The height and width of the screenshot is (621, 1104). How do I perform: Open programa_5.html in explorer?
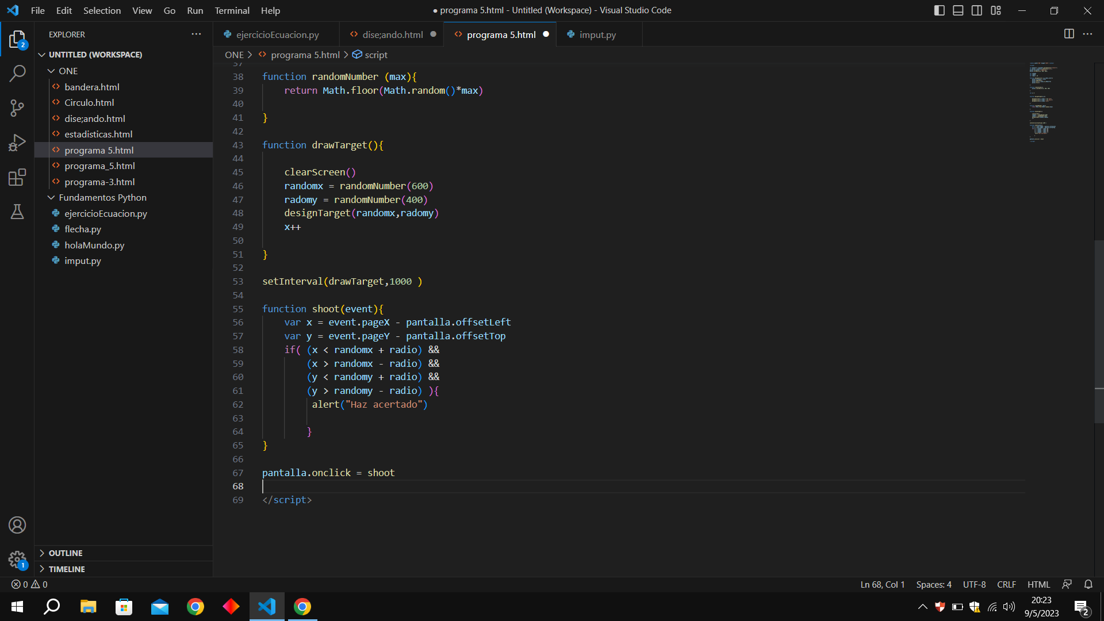pyautogui.click(x=124, y=166)
